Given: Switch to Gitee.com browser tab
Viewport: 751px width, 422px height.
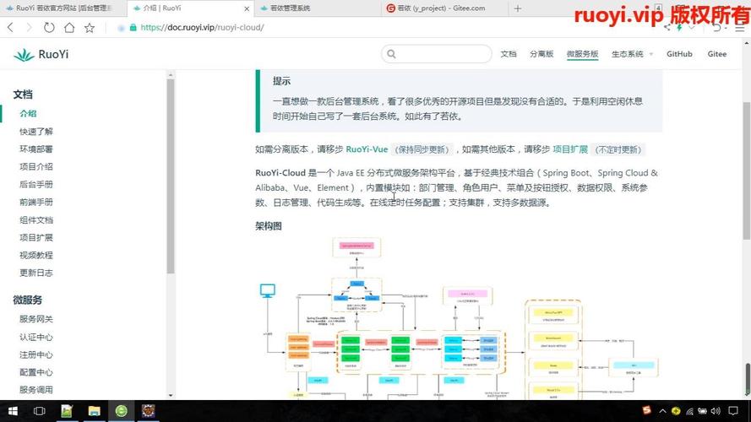Looking at the screenshot, I should pos(443,8).
